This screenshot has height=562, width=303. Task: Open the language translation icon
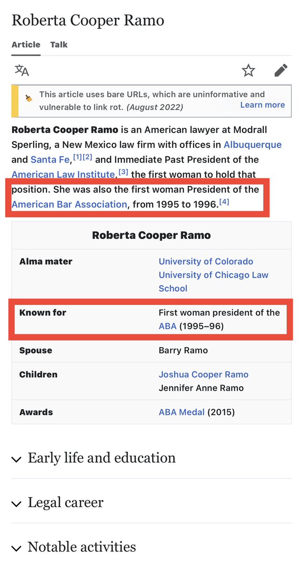(22, 70)
